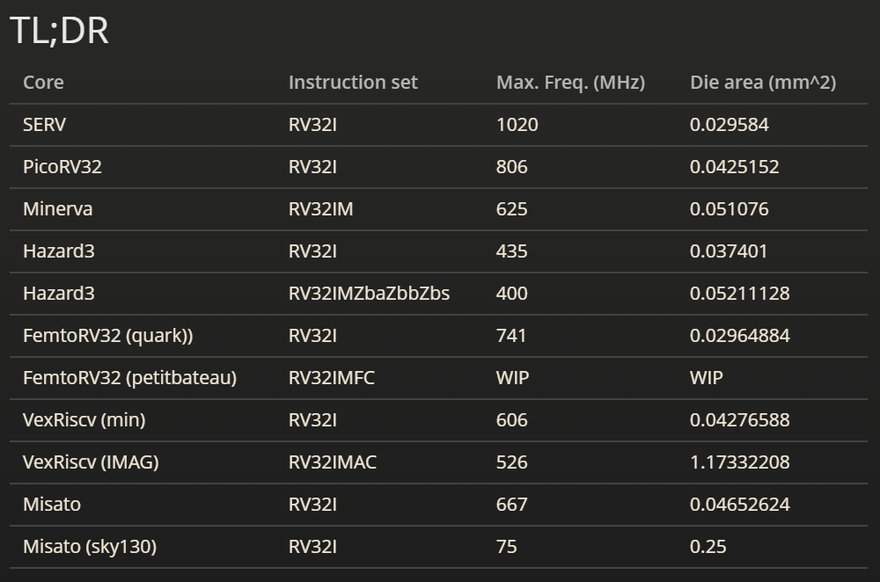Click the RV32IMZbaZbbZbs instruction set cell
The image size is (880, 582).
369,294
